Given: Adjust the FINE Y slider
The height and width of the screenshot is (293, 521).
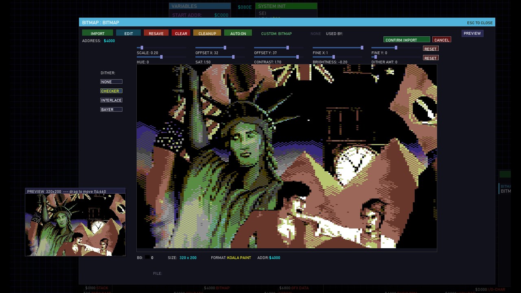Looking at the screenshot, I should click(396, 48).
